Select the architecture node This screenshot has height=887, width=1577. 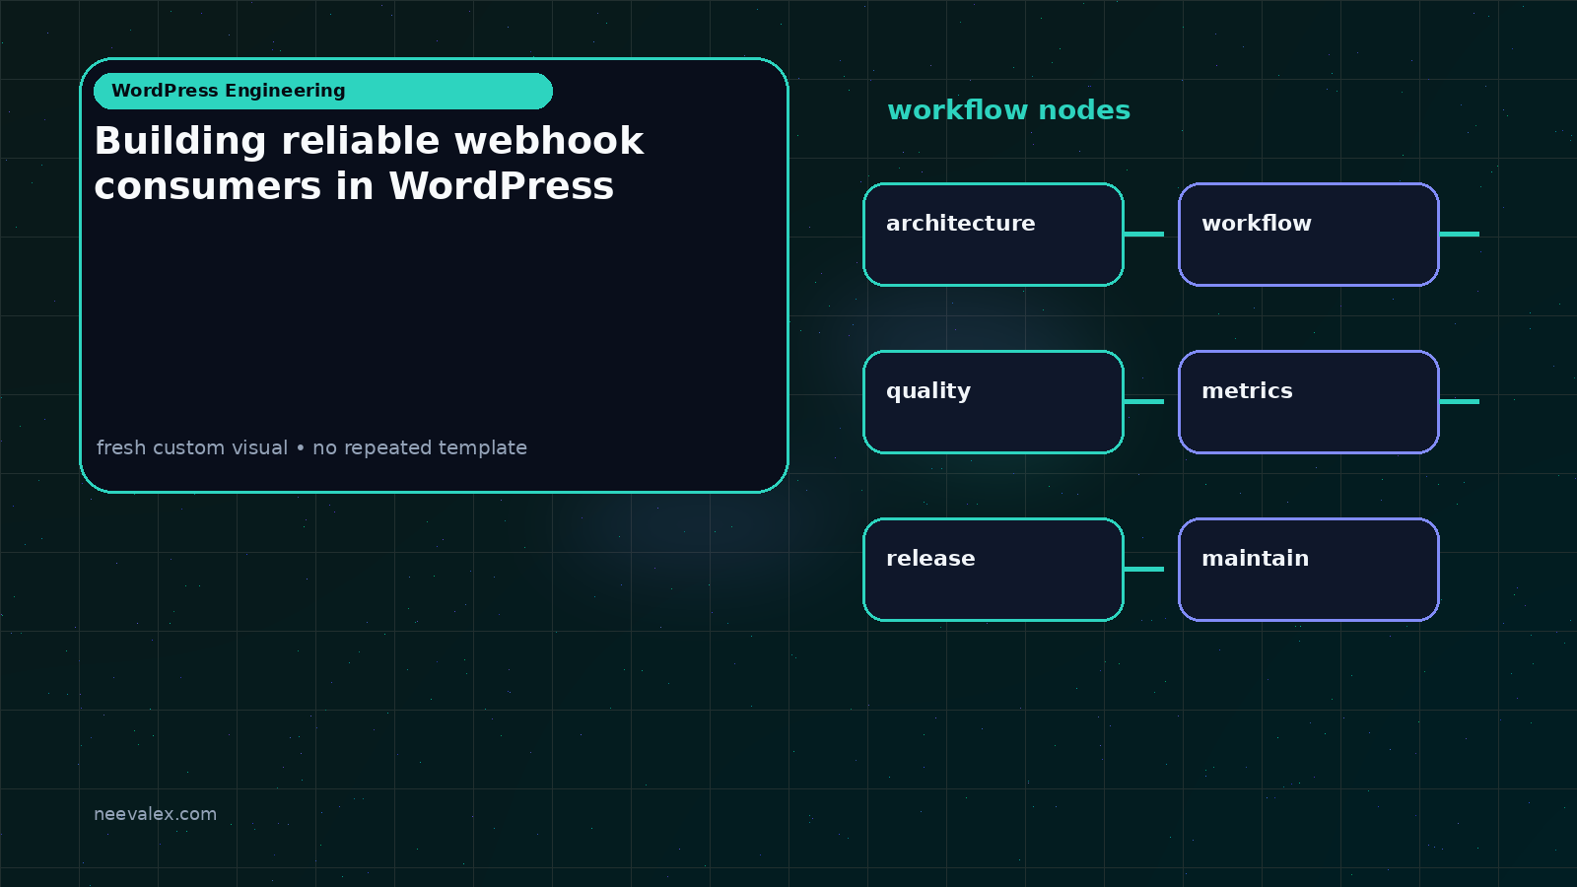pos(994,235)
